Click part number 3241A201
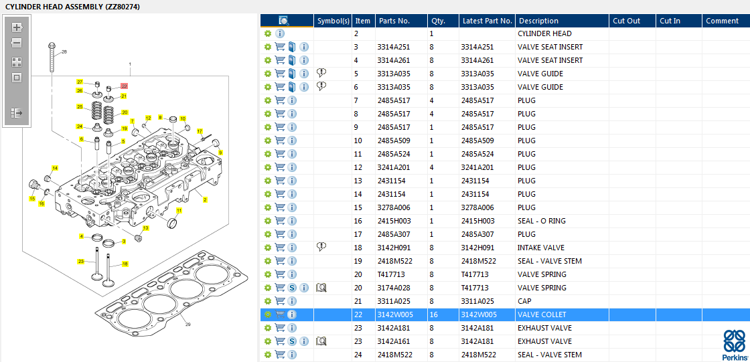750x362 pixels. (x=393, y=167)
